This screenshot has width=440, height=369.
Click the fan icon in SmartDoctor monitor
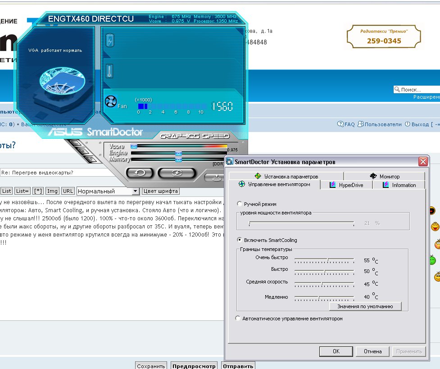point(110,101)
